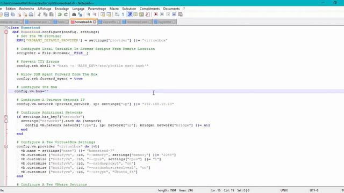Zoom out using toolbar magnifier icon

tap(95, 14)
